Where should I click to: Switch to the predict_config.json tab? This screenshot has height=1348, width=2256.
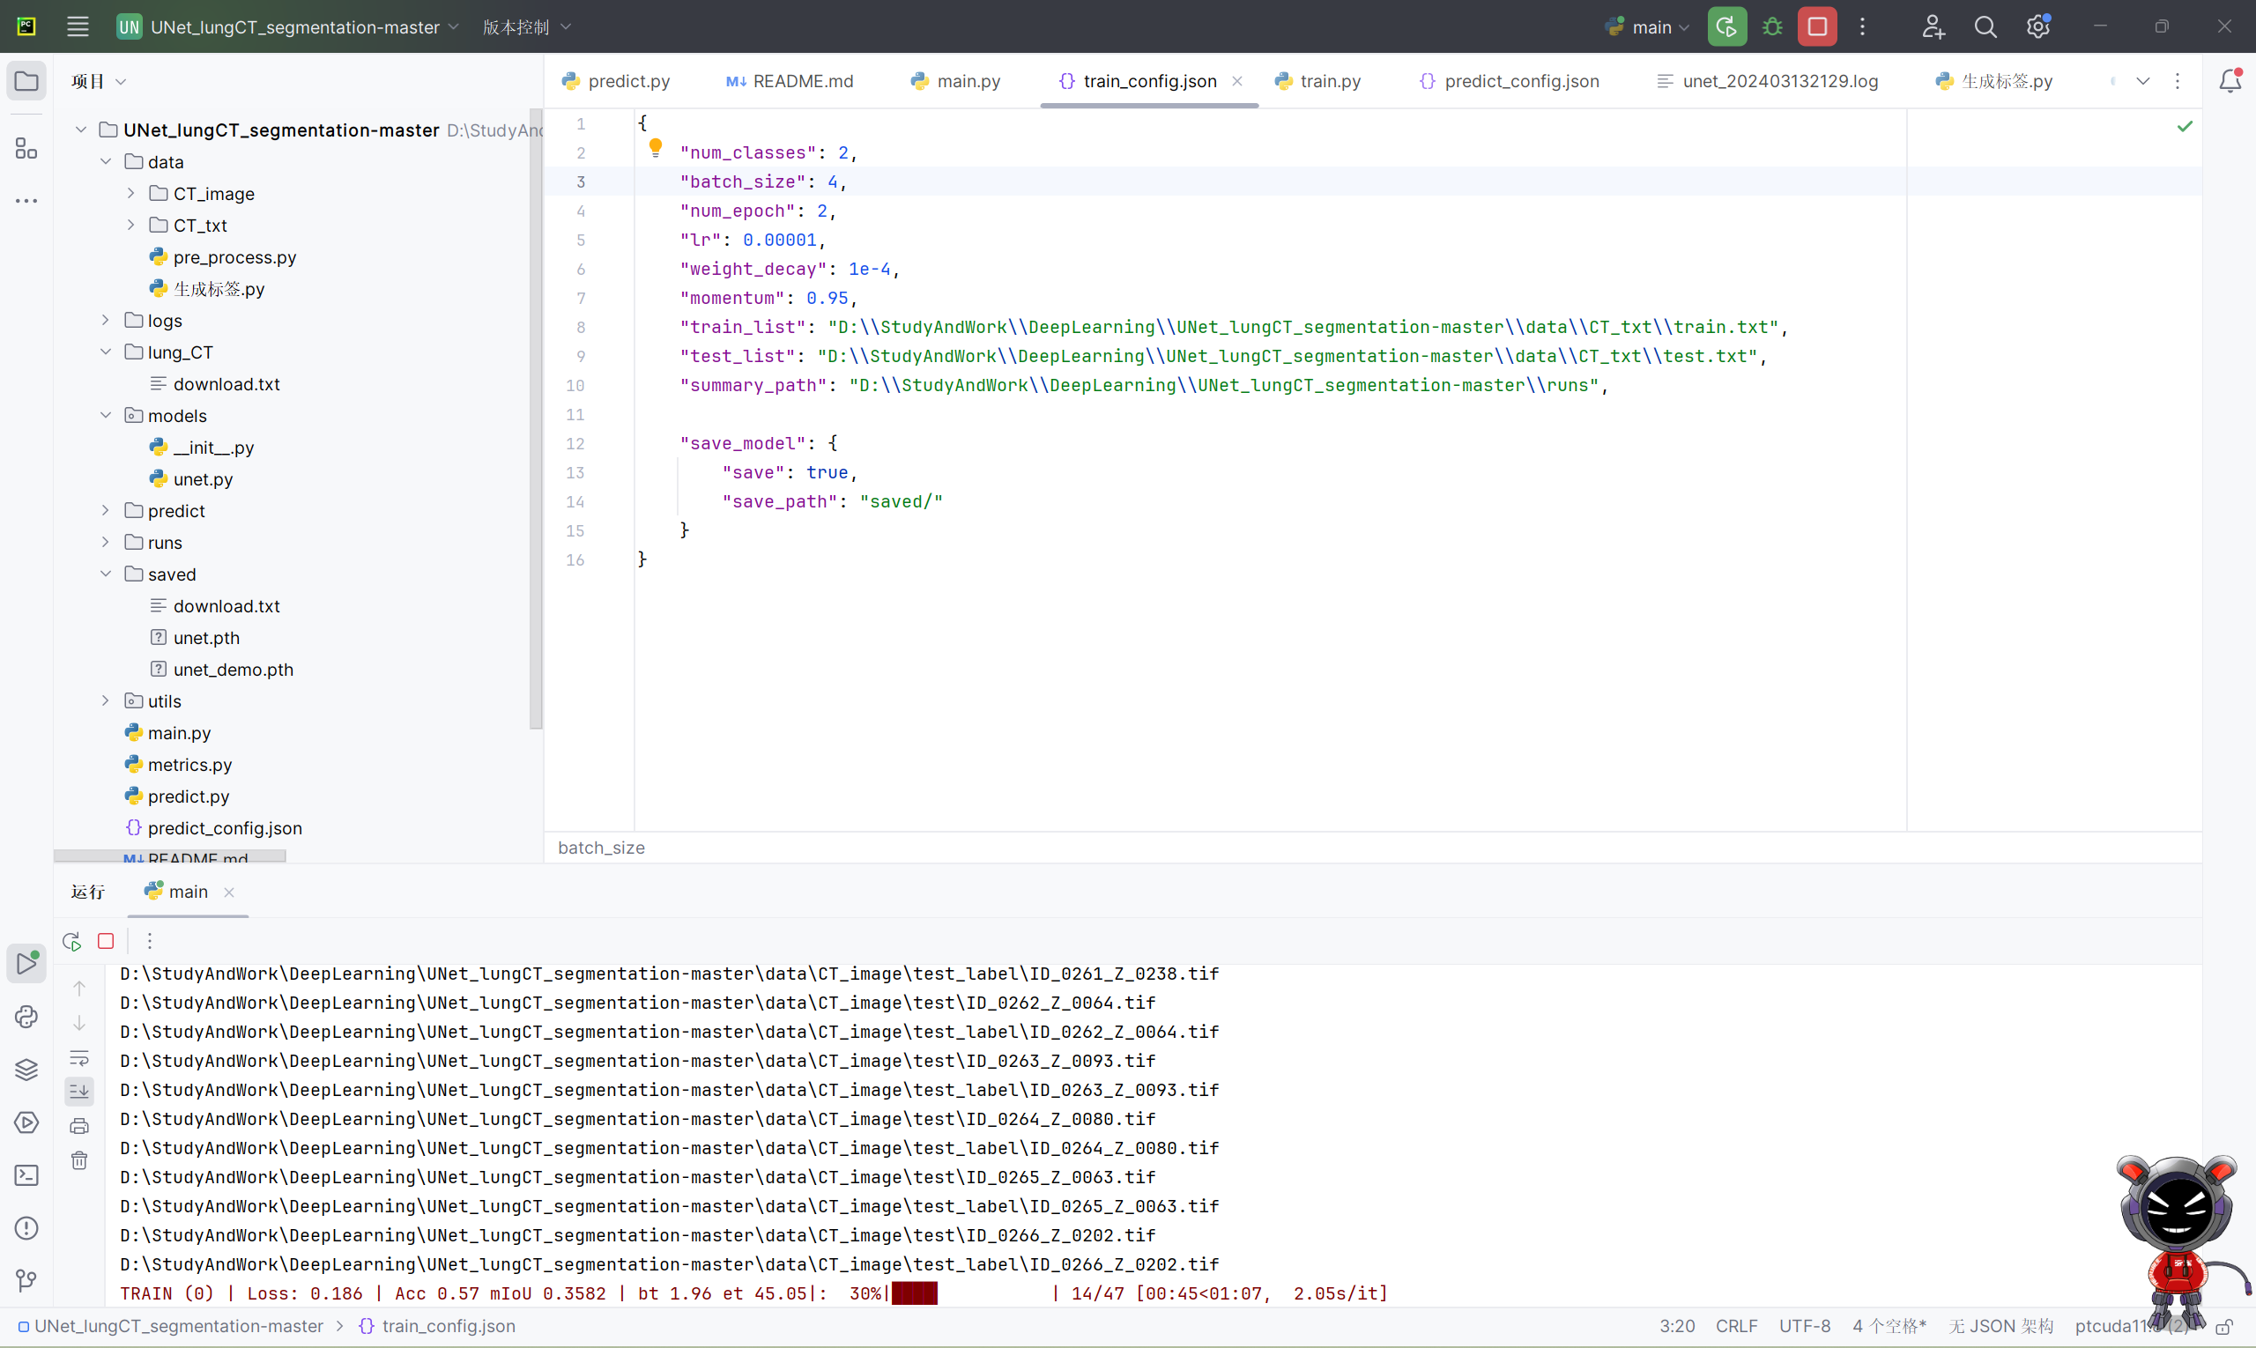[x=1521, y=81]
